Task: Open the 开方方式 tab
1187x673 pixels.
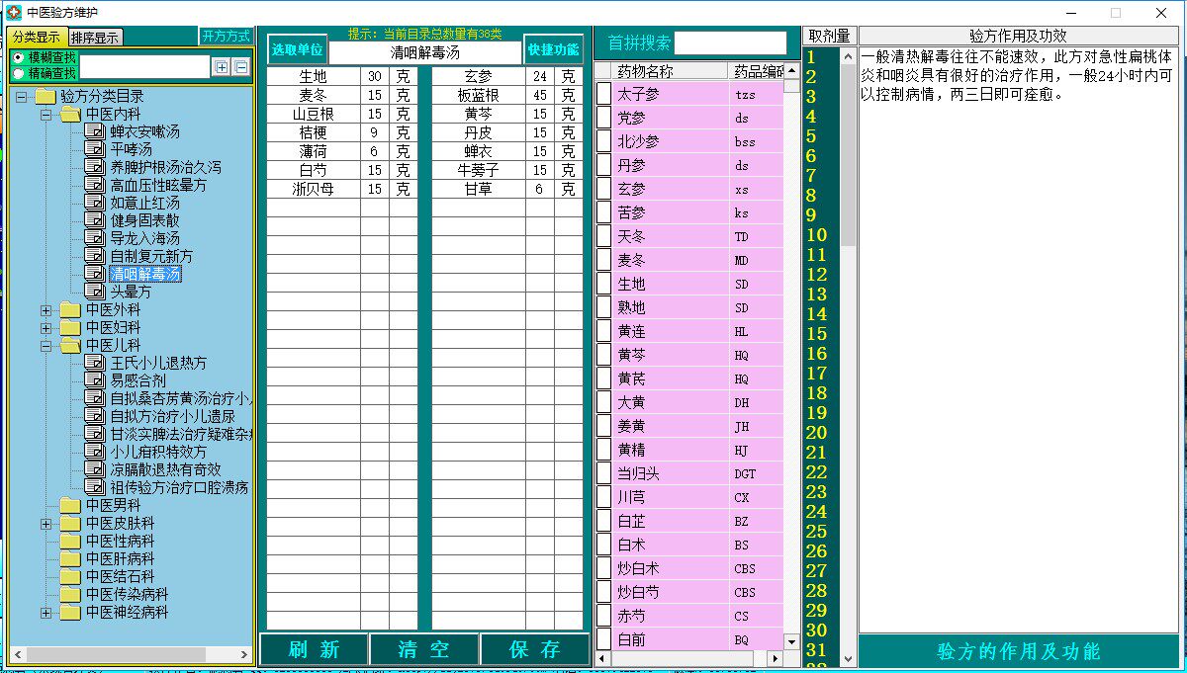Action: [x=227, y=37]
